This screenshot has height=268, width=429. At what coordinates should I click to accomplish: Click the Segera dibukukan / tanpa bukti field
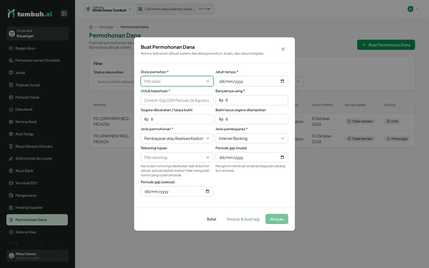177,119
